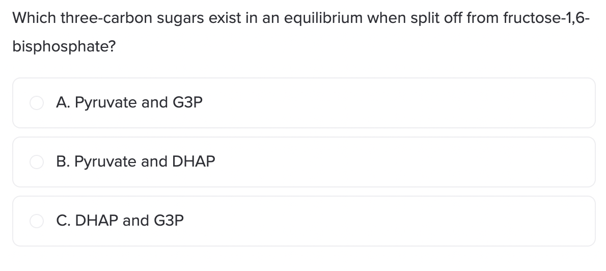The image size is (606, 271).
Task: Click the fructose-1,6- text in question
Action: (x=546, y=18)
